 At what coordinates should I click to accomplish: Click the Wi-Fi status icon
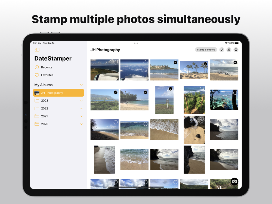tap(226, 43)
